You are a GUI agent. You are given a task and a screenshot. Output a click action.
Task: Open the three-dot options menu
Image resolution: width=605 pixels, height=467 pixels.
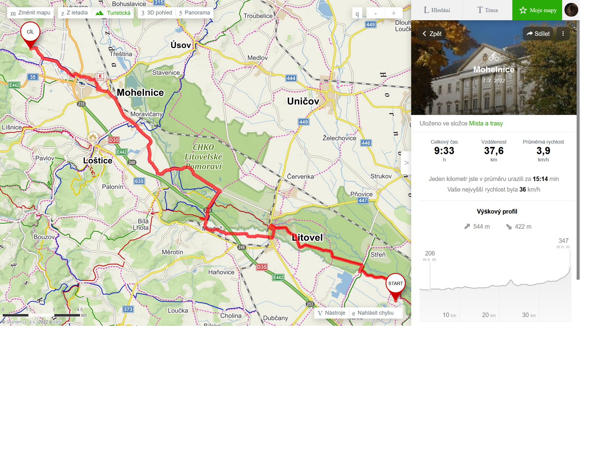point(563,34)
